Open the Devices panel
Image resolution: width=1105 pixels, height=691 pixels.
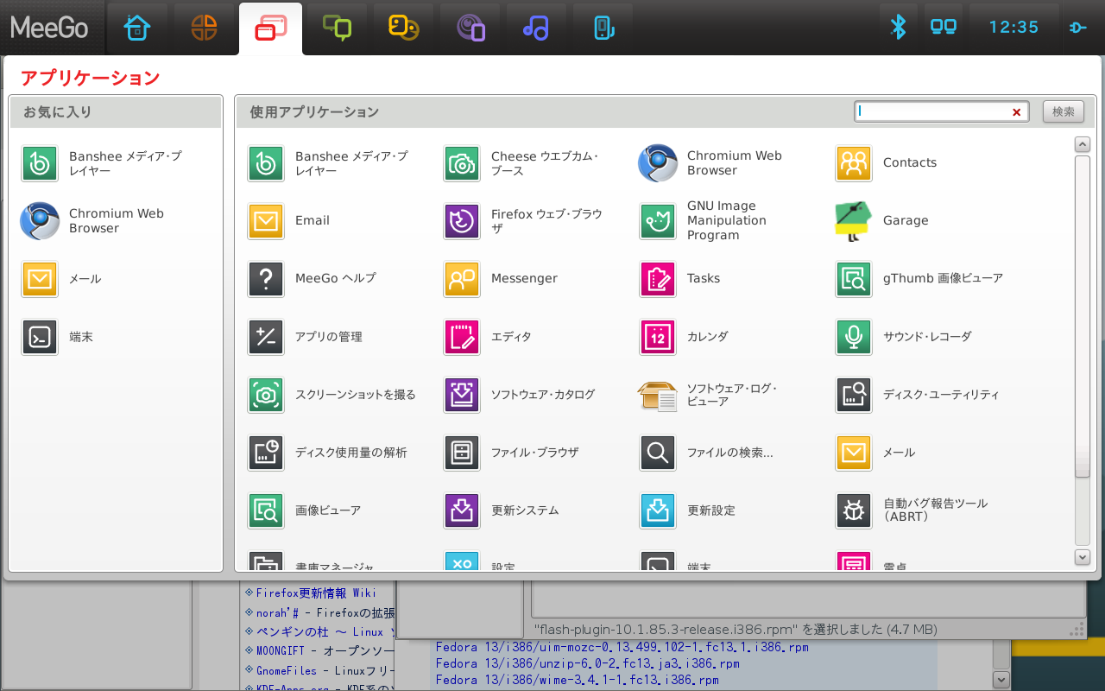click(x=603, y=28)
